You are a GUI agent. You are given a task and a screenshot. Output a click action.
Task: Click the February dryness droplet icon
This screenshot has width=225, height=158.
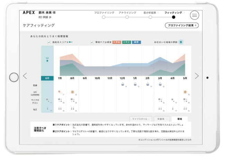[x=148, y=84]
